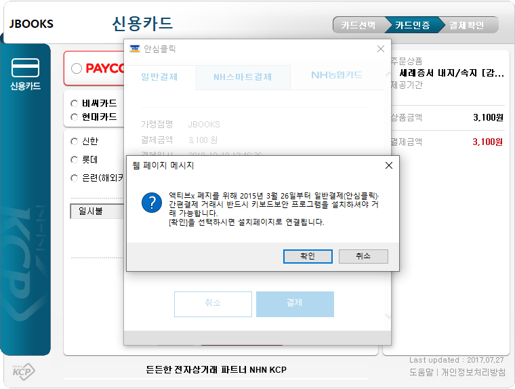Viewport: 515px width, 389px height.
Task: Confirm the web page message with 확인
Action: pyautogui.click(x=308, y=256)
